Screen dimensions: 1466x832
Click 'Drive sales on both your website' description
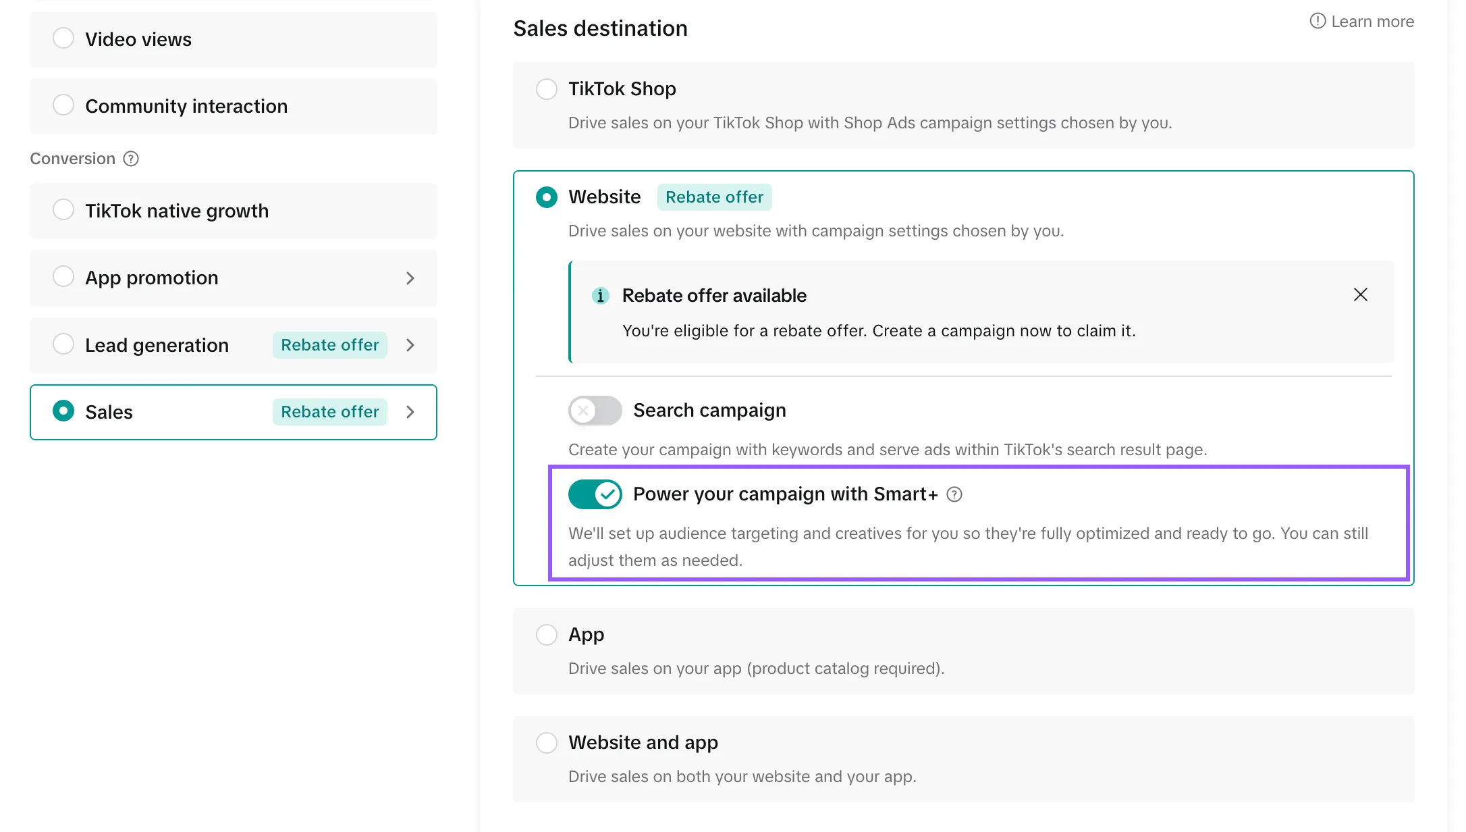[742, 777]
